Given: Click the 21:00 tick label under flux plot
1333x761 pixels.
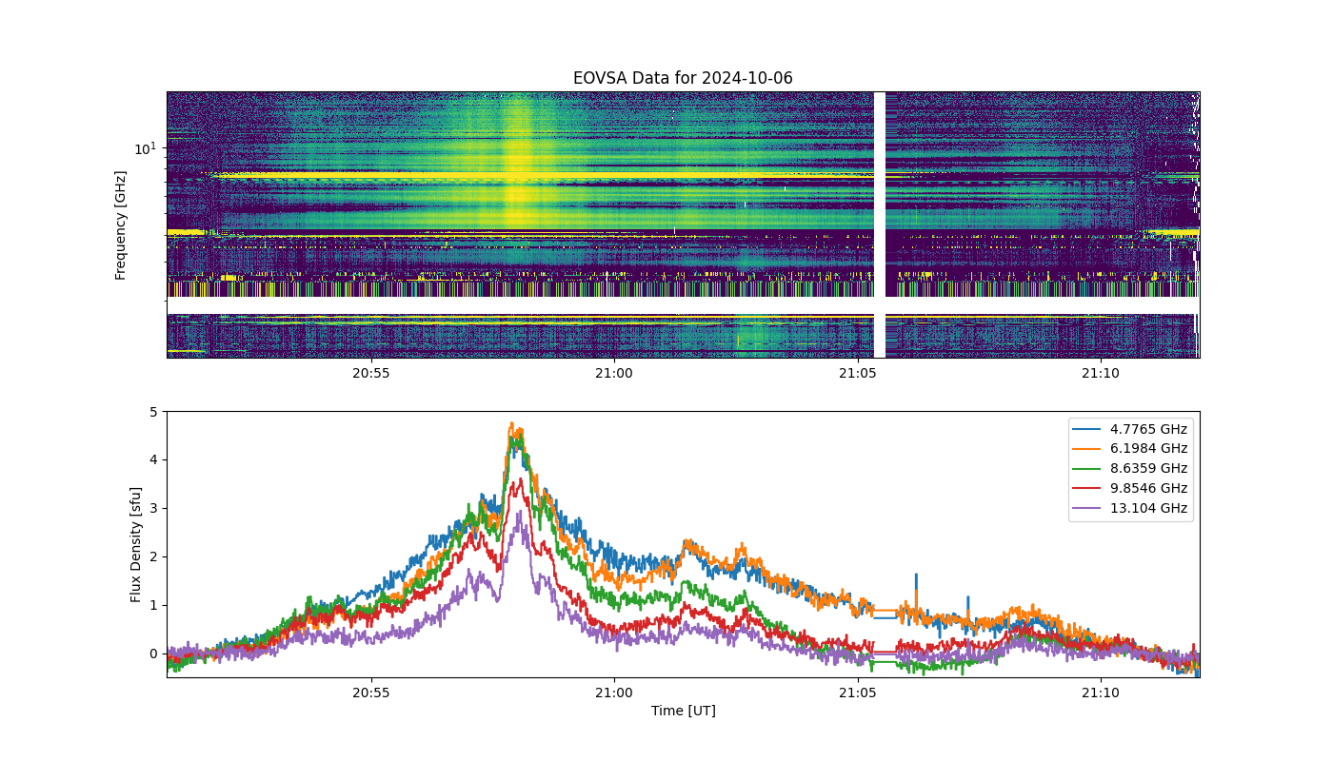Looking at the screenshot, I should 614,693.
